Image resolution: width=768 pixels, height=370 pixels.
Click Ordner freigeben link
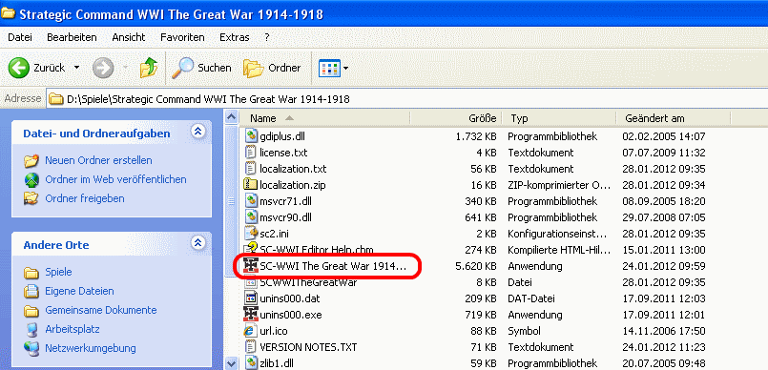coord(85,198)
